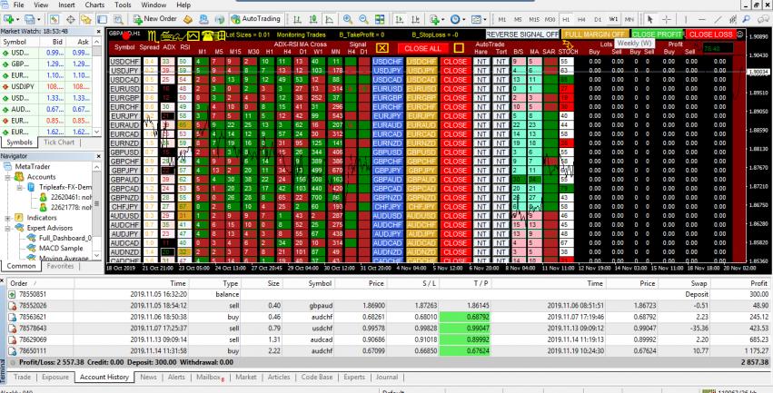Open the Charts menu
Screen dimensions: 773x393
[94, 5]
